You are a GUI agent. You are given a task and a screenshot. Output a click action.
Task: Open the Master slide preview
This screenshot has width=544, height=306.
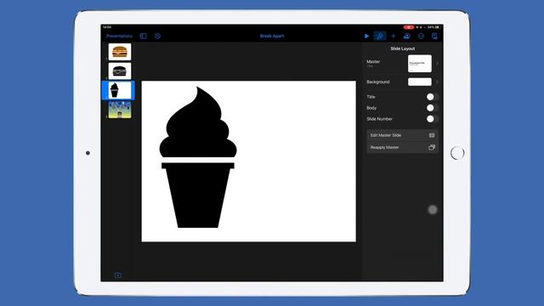click(x=420, y=64)
